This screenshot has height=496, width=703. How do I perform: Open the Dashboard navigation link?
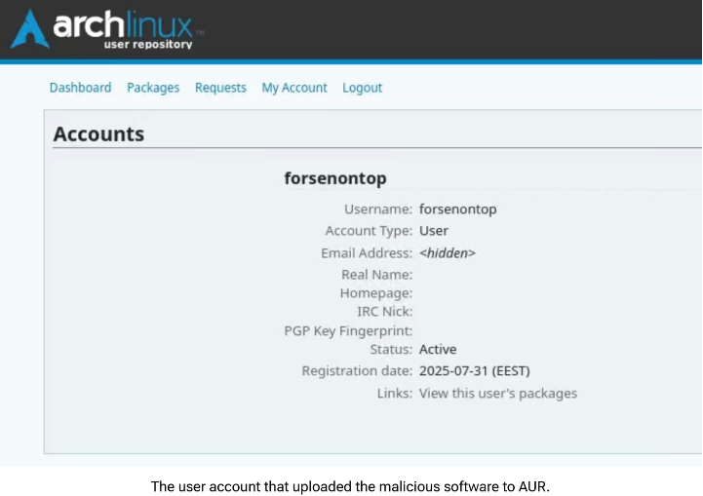coord(80,88)
